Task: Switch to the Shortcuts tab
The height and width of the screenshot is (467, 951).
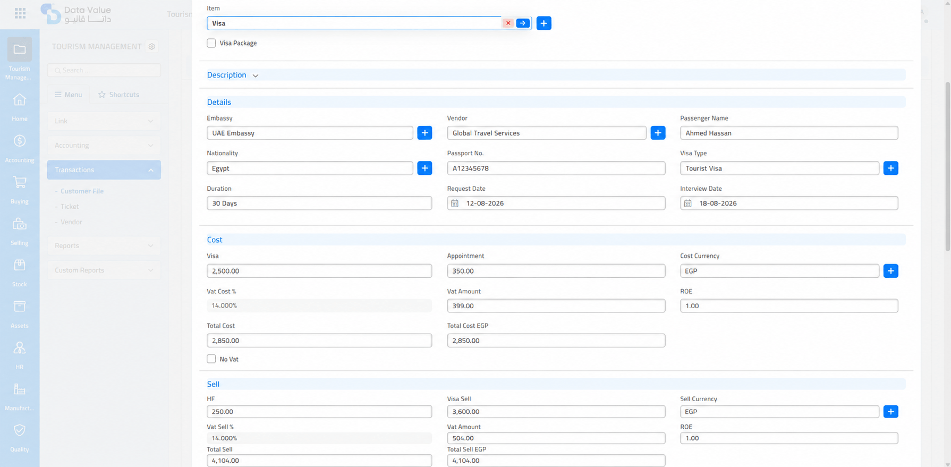Action: click(x=119, y=95)
